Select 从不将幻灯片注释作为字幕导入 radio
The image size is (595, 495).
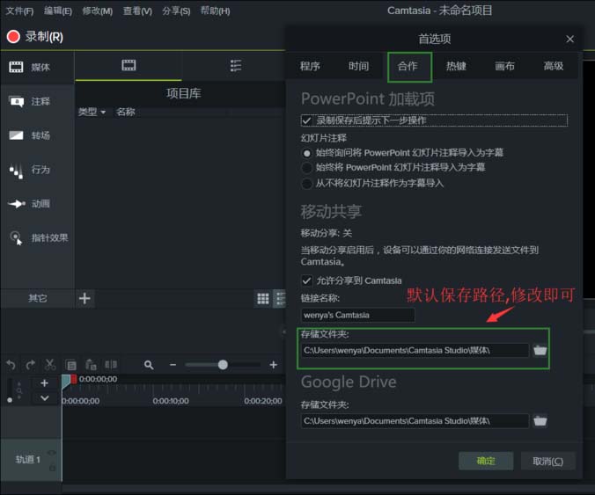pyautogui.click(x=306, y=184)
